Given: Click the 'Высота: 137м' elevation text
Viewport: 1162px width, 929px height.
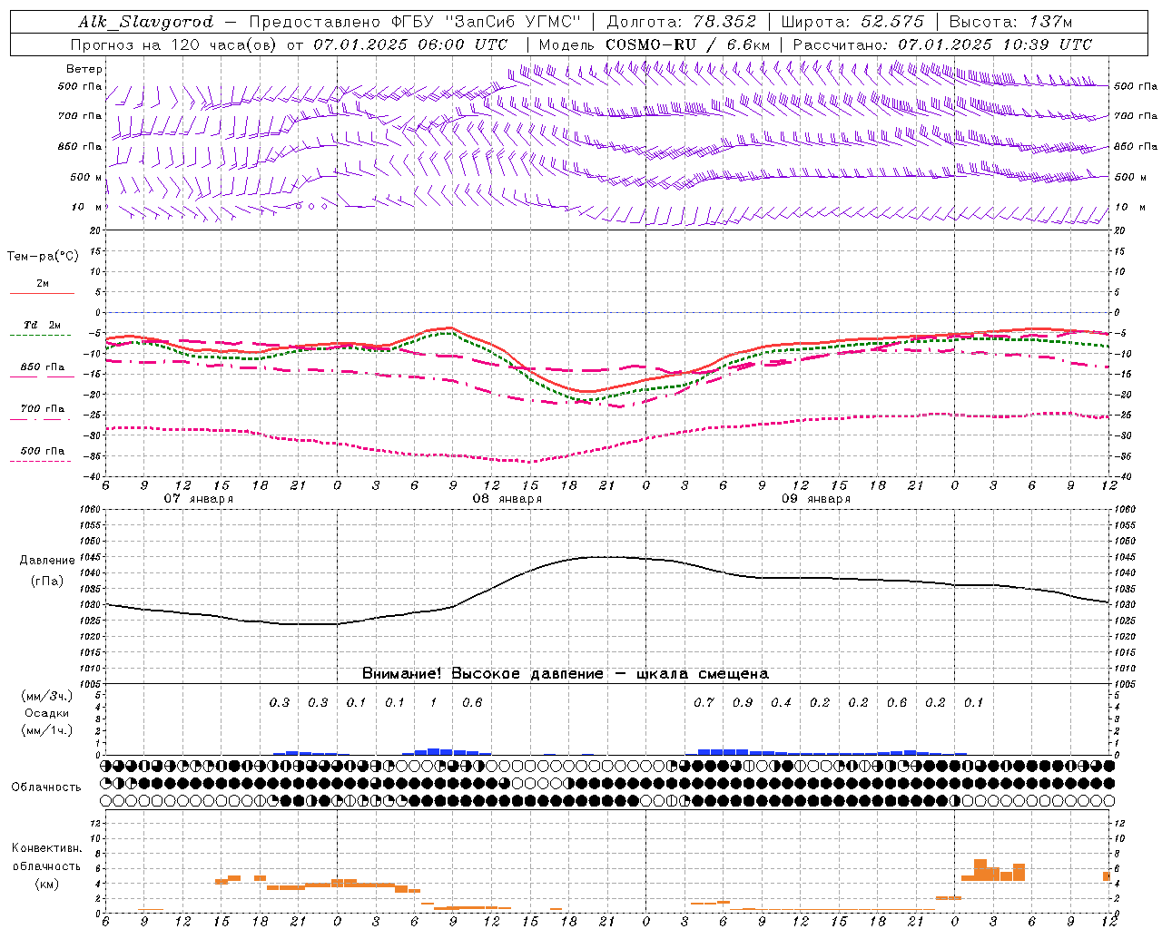Looking at the screenshot, I should pos(1010,22).
